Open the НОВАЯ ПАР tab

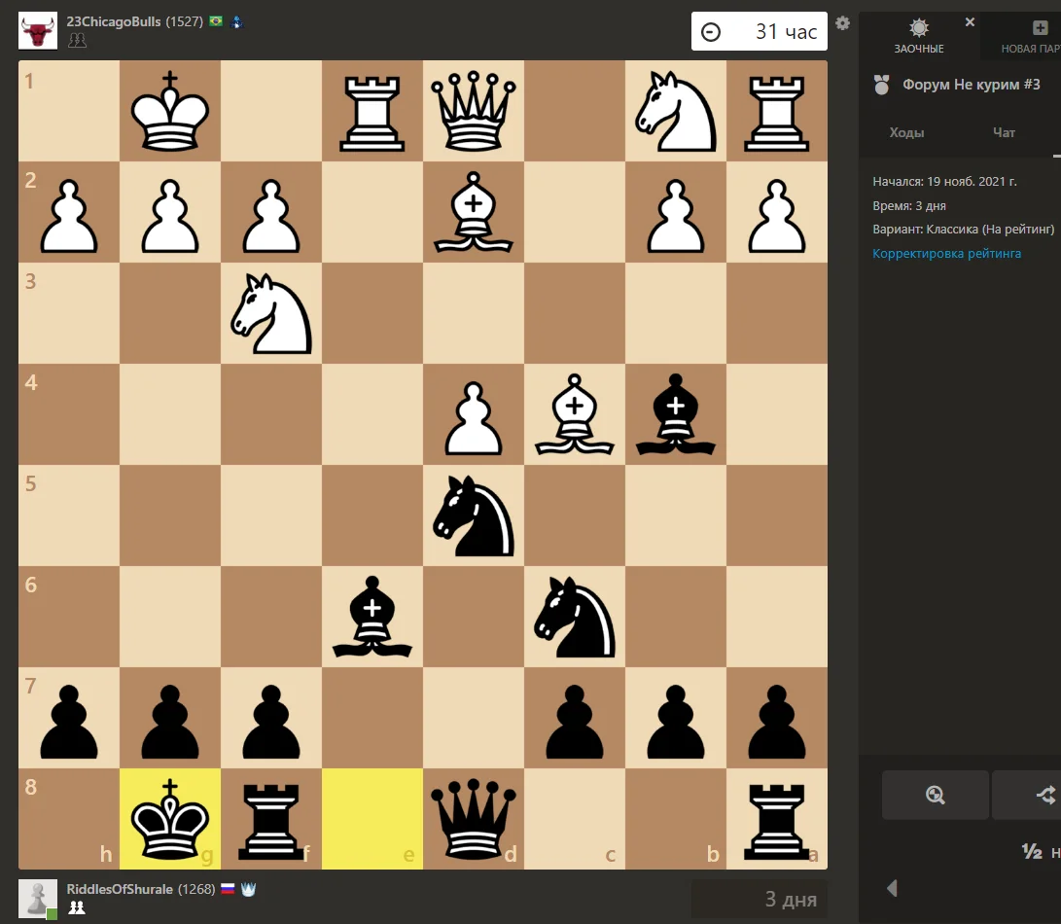[x=1030, y=36]
